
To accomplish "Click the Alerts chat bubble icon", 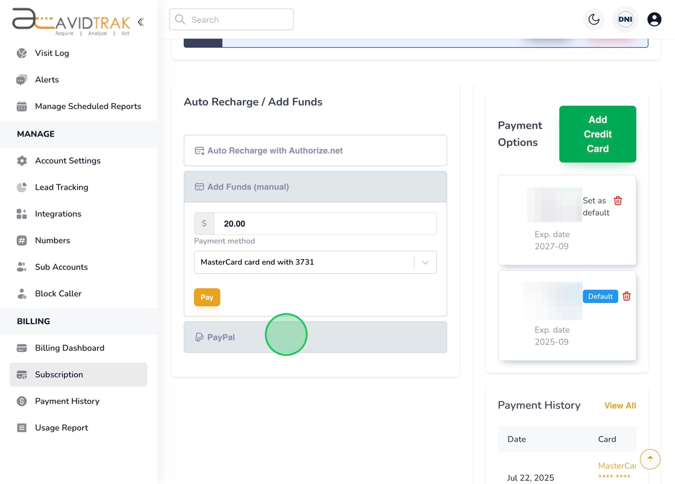I will tap(22, 80).
